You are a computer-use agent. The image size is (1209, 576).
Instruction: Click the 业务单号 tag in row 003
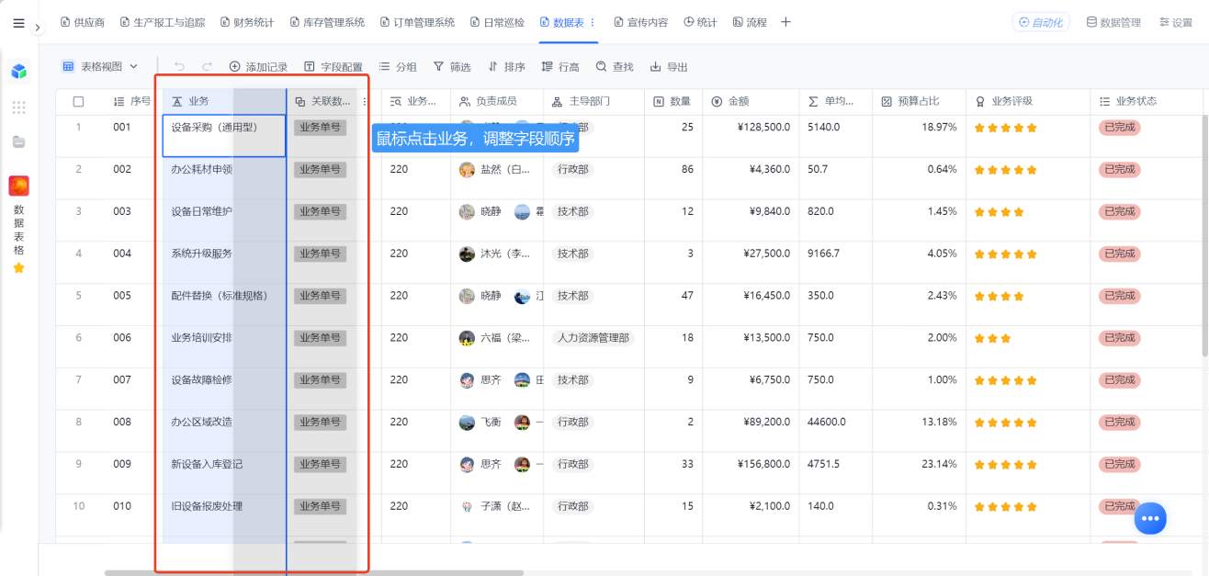coord(320,211)
